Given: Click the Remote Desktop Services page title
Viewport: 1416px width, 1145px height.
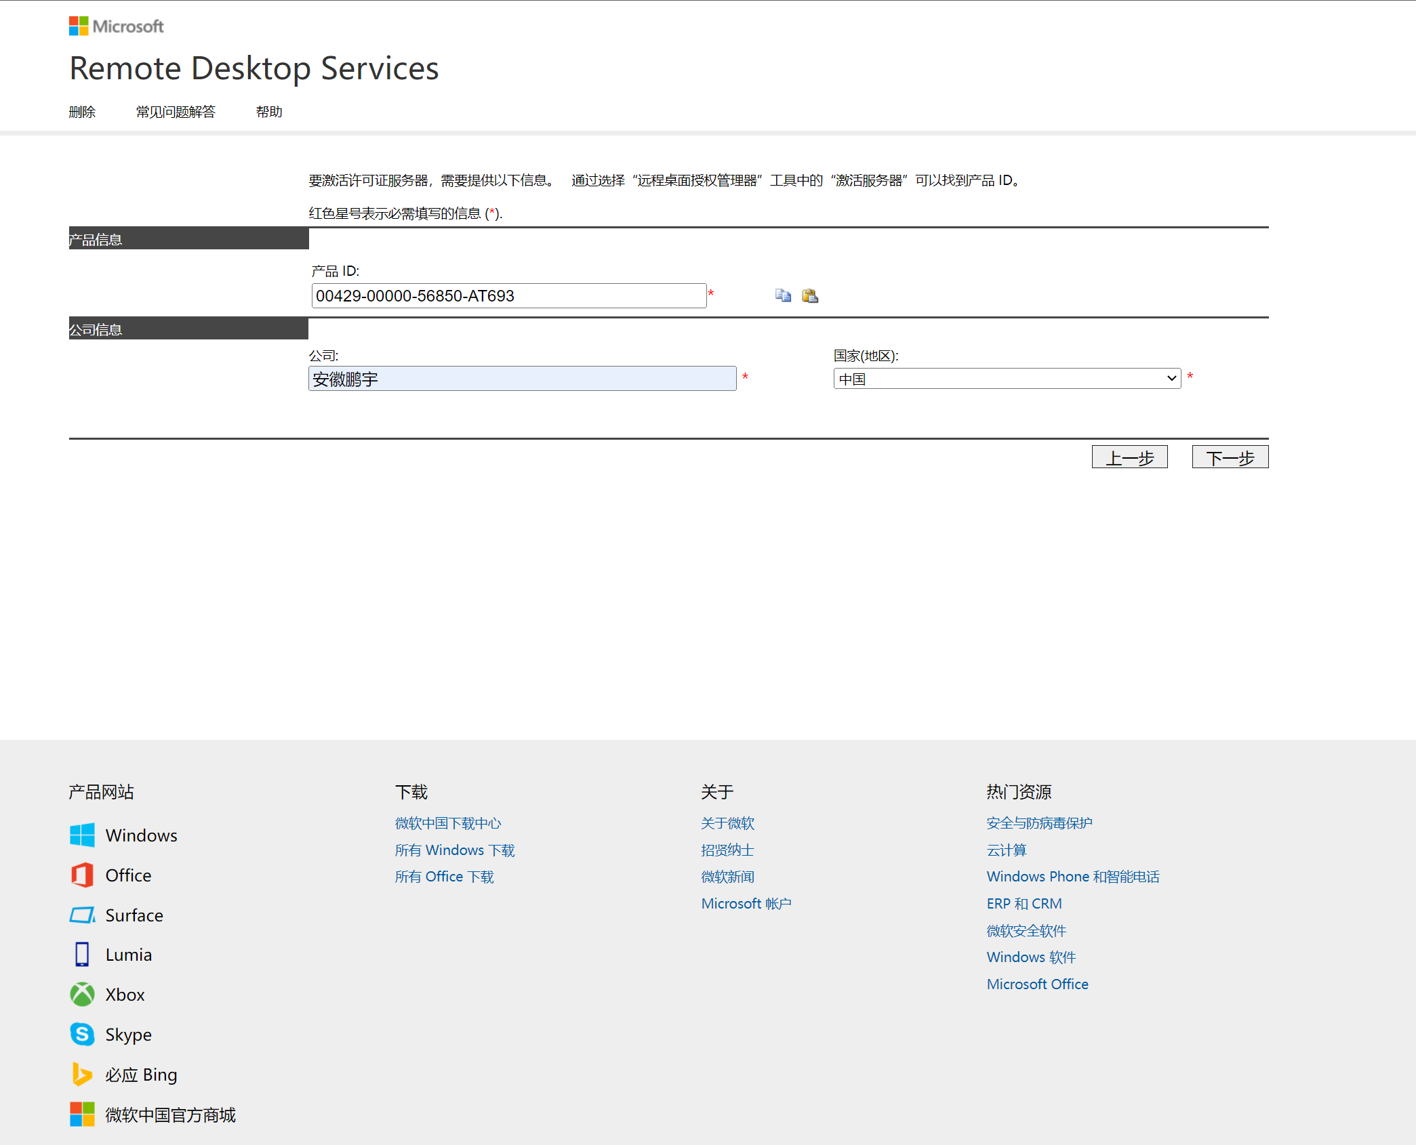Looking at the screenshot, I should click(x=254, y=68).
